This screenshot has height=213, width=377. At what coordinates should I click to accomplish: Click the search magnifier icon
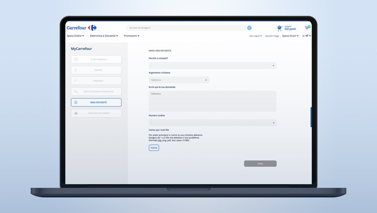(249, 28)
